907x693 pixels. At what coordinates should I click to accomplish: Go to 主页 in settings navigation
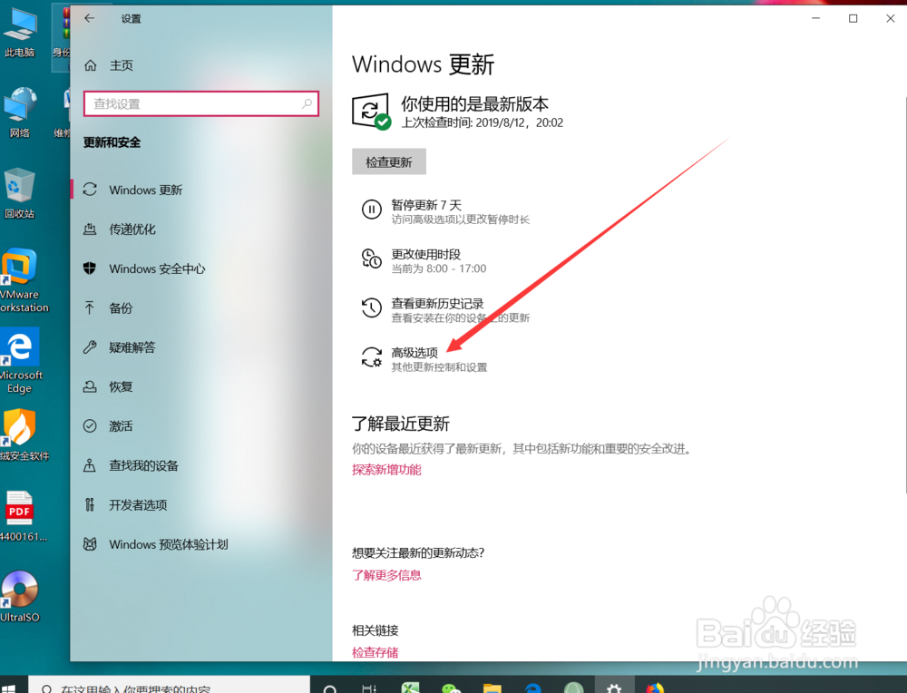[x=120, y=64]
